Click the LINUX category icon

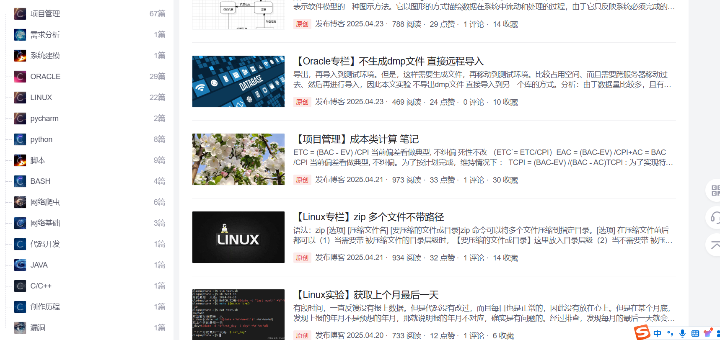click(x=20, y=98)
